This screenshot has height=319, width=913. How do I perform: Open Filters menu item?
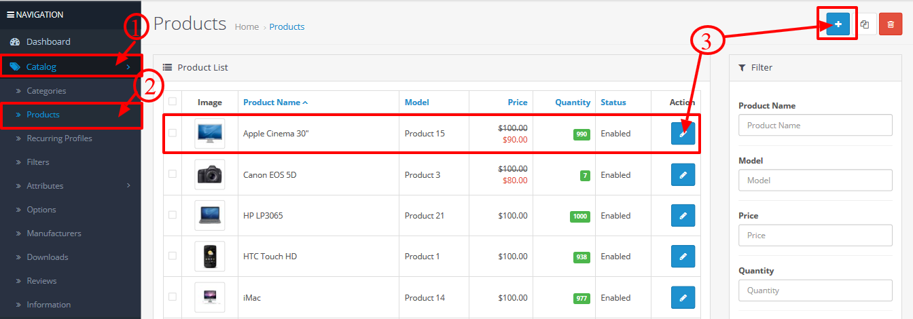38,162
